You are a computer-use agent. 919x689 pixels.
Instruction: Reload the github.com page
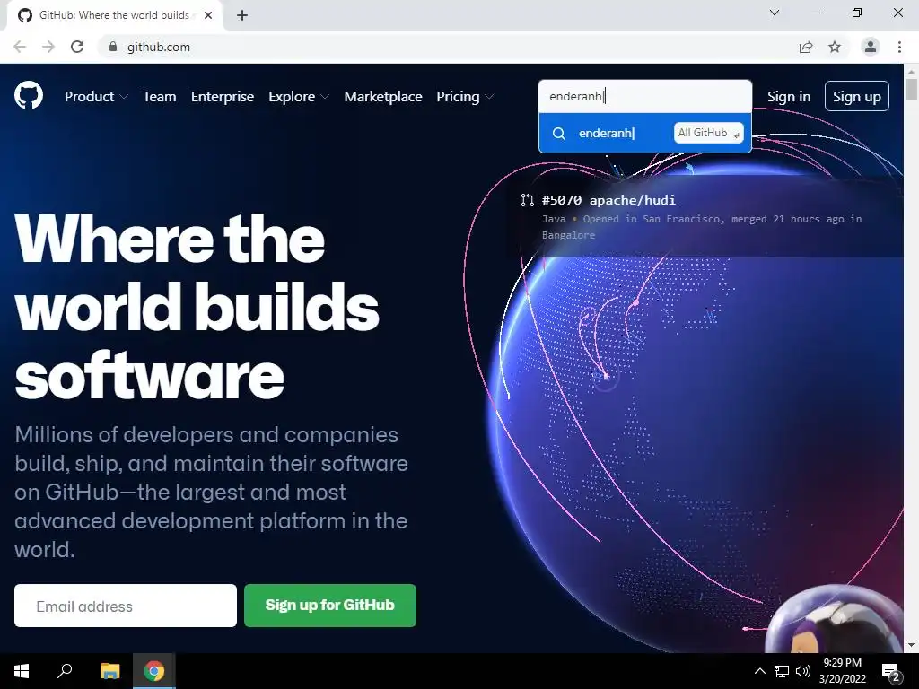pyautogui.click(x=77, y=47)
